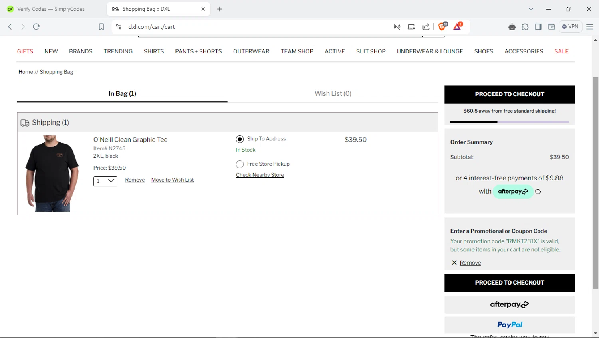Screen dimensions: 599x338
Task: Click the address bar URL dxl.com/cart/cart
Action: pos(152,27)
